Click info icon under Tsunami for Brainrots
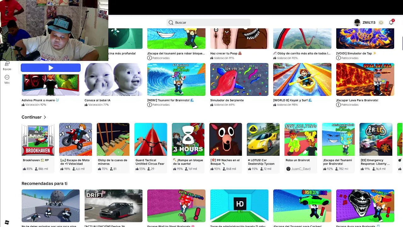 tap(149, 105)
